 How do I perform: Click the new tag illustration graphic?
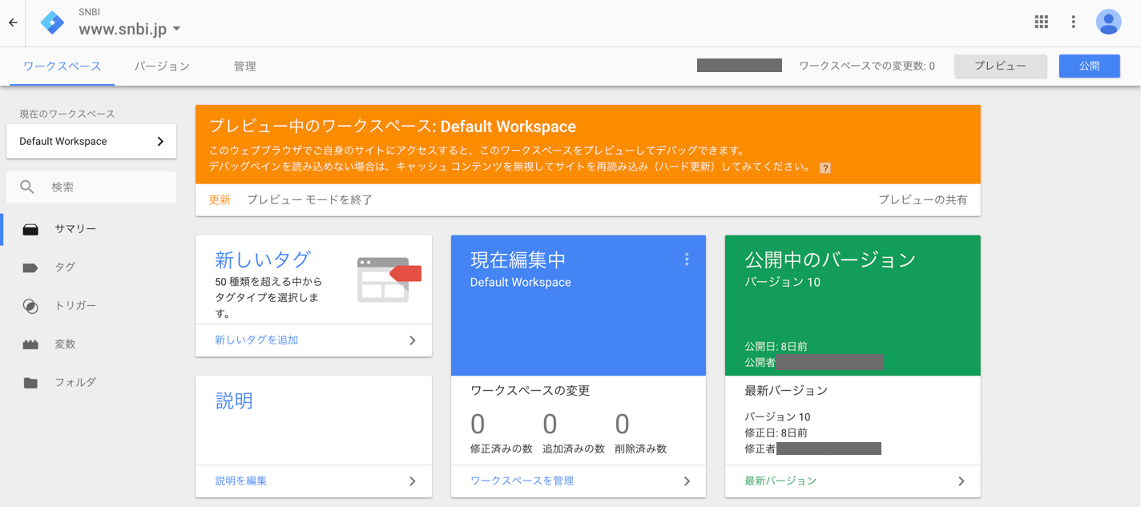389,279
